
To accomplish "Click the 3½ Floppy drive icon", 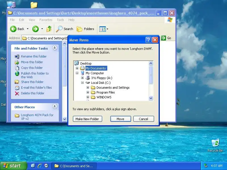I will click(88, 78).
